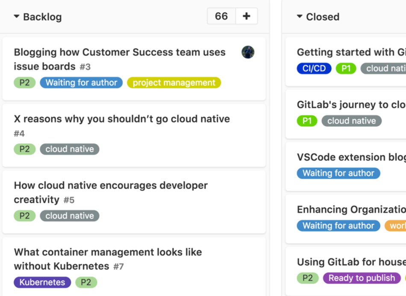Collapse the Backlog list with its chevron
This screenshot has height=296, width=406.
(17, 17)
